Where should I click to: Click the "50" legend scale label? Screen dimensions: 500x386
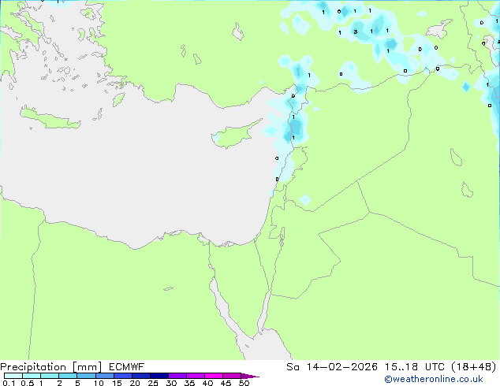point(244,383)
